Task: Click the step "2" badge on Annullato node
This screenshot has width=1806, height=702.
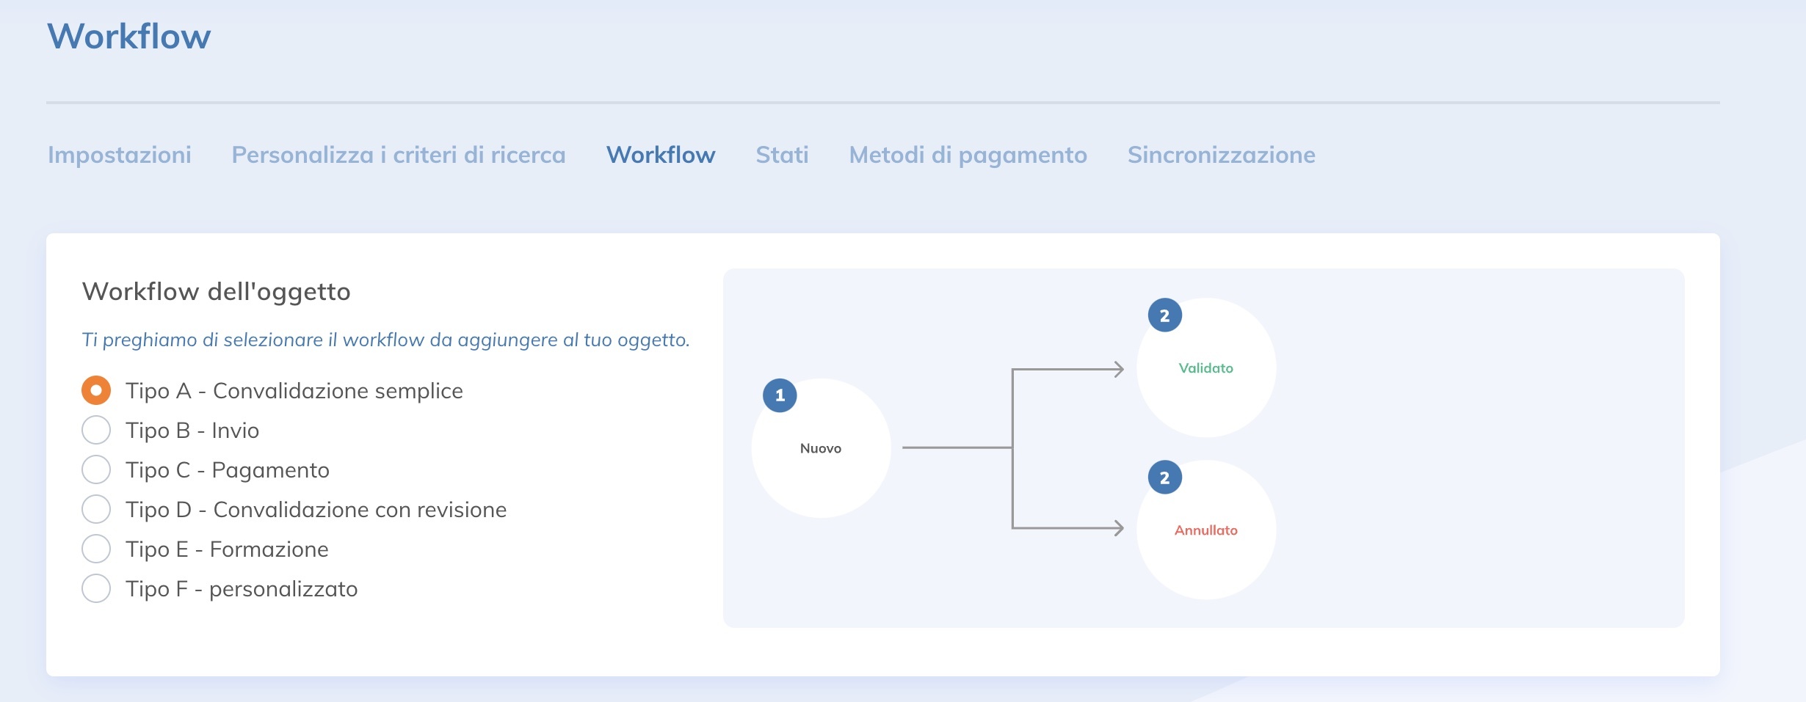Action: pyautogui.click(x=1164, y=478)
